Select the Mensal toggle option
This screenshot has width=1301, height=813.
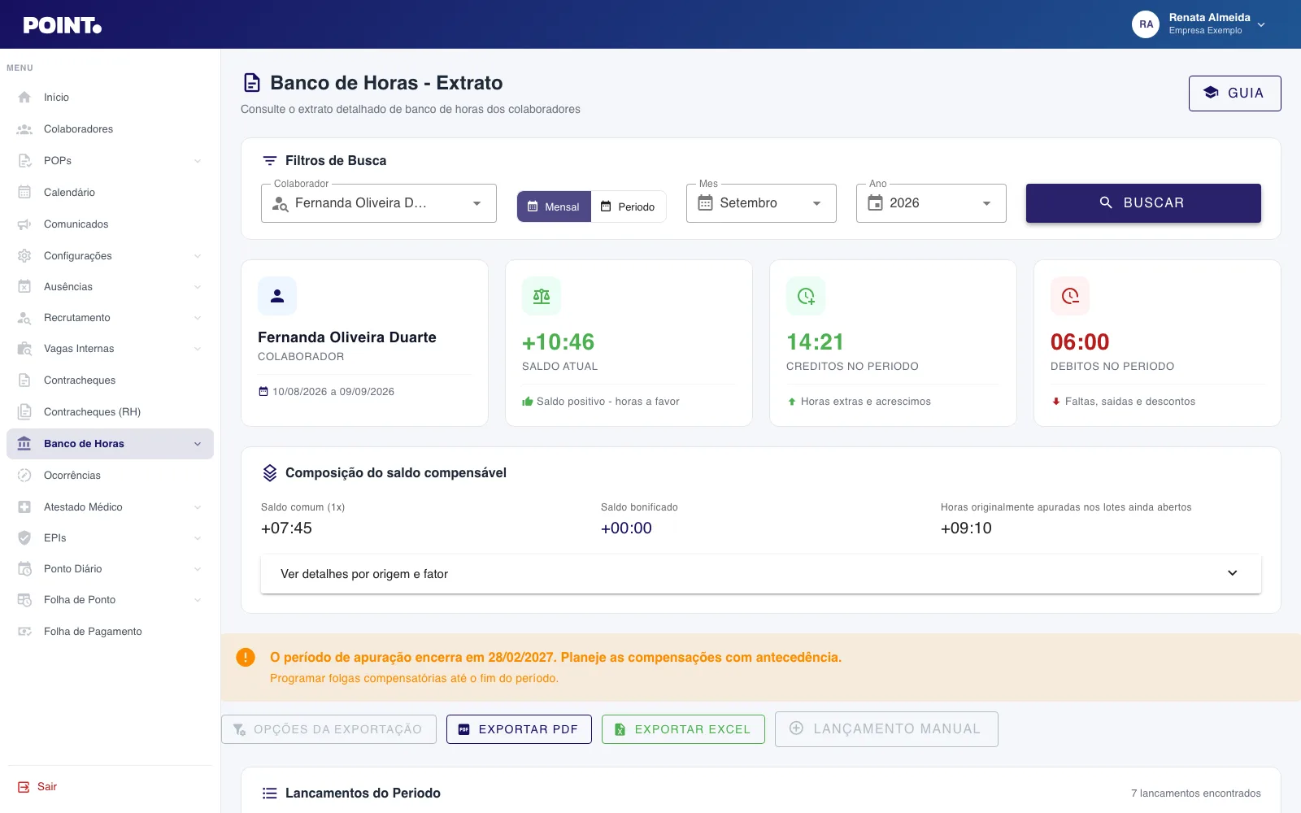click(554, 207)
